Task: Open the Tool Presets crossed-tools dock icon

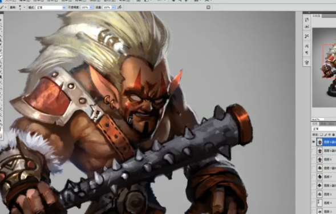Action: point(307,36)
